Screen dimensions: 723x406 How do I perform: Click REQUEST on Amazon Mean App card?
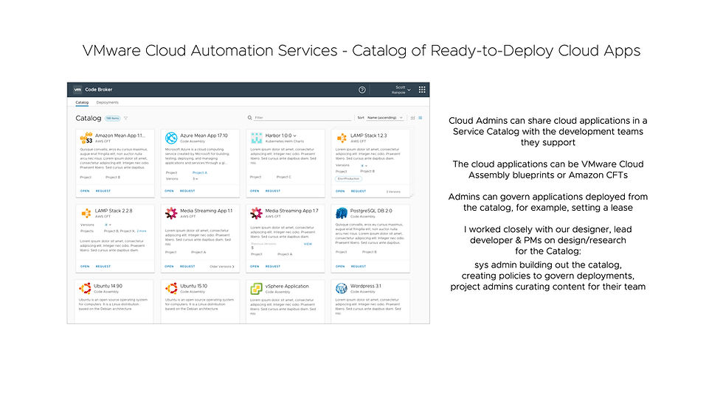pos(103,191)
